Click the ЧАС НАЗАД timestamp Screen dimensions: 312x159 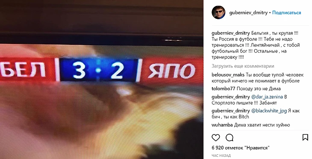(221, 156)
